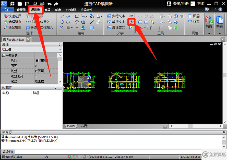Click the Extend-to-boundary tool icon

146,27
